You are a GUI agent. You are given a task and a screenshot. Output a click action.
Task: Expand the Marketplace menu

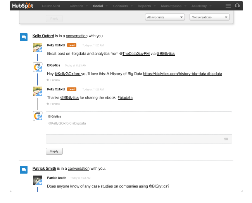(173, 6)
